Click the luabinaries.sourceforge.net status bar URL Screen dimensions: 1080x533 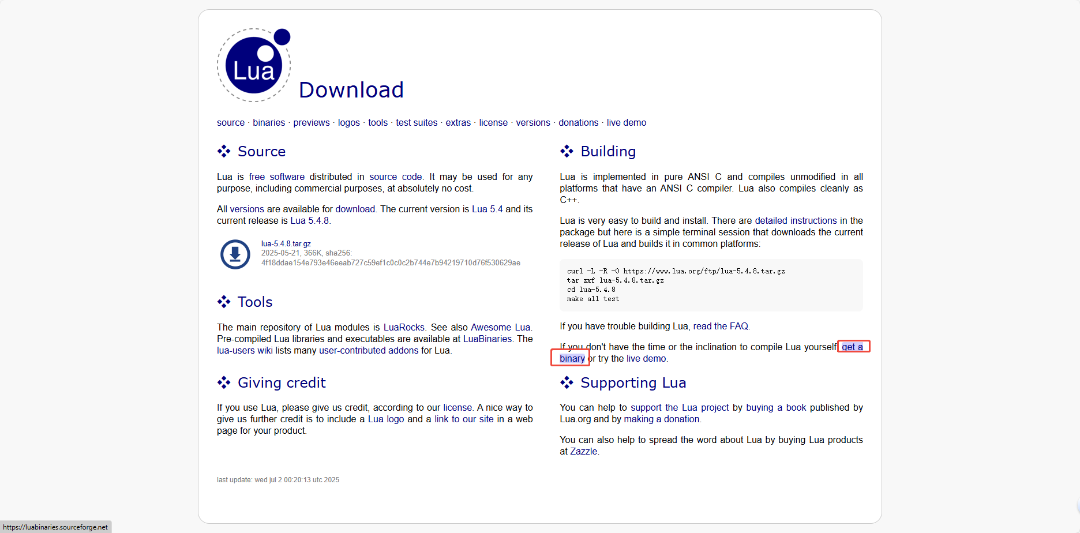coord(55,527)
